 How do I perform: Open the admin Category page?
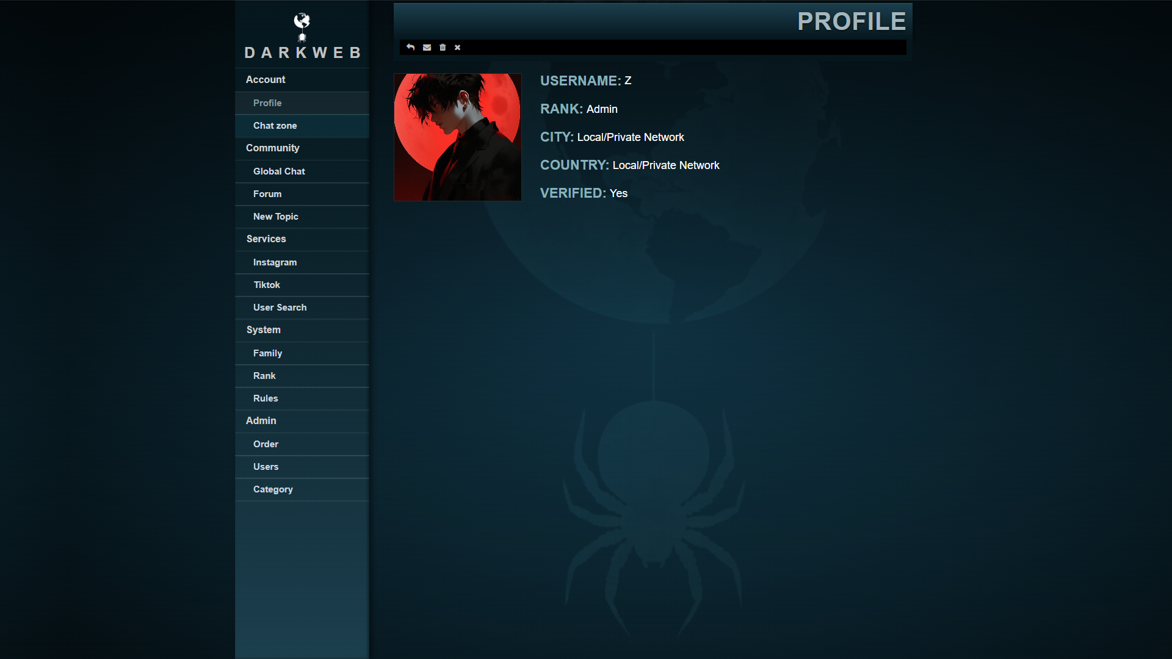point(302,489)
